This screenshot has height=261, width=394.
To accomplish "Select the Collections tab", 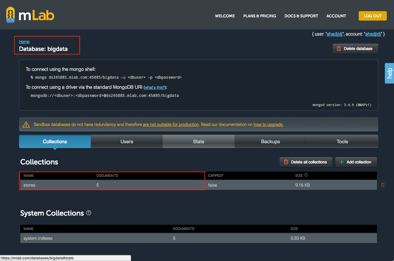I will (x=55, y=142).
